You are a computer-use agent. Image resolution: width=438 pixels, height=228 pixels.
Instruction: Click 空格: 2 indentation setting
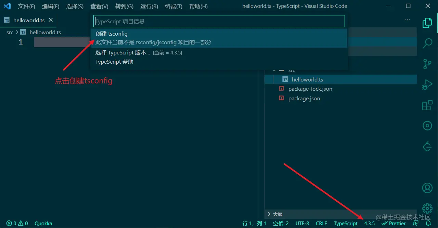pos(281,223)
